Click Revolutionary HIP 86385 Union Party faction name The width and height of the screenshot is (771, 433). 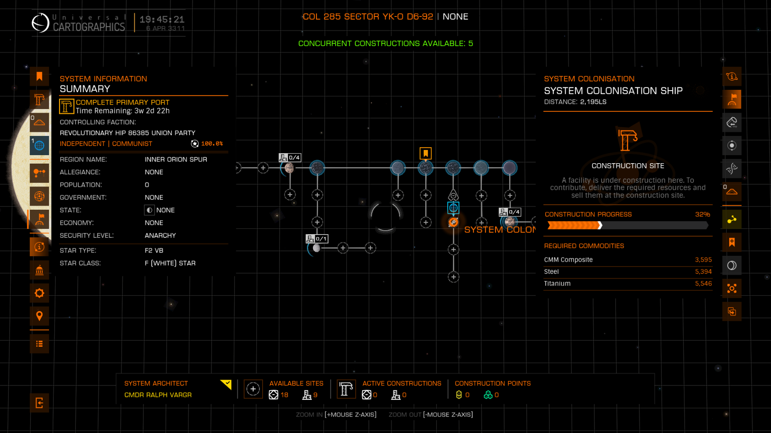tap(127, 133)
